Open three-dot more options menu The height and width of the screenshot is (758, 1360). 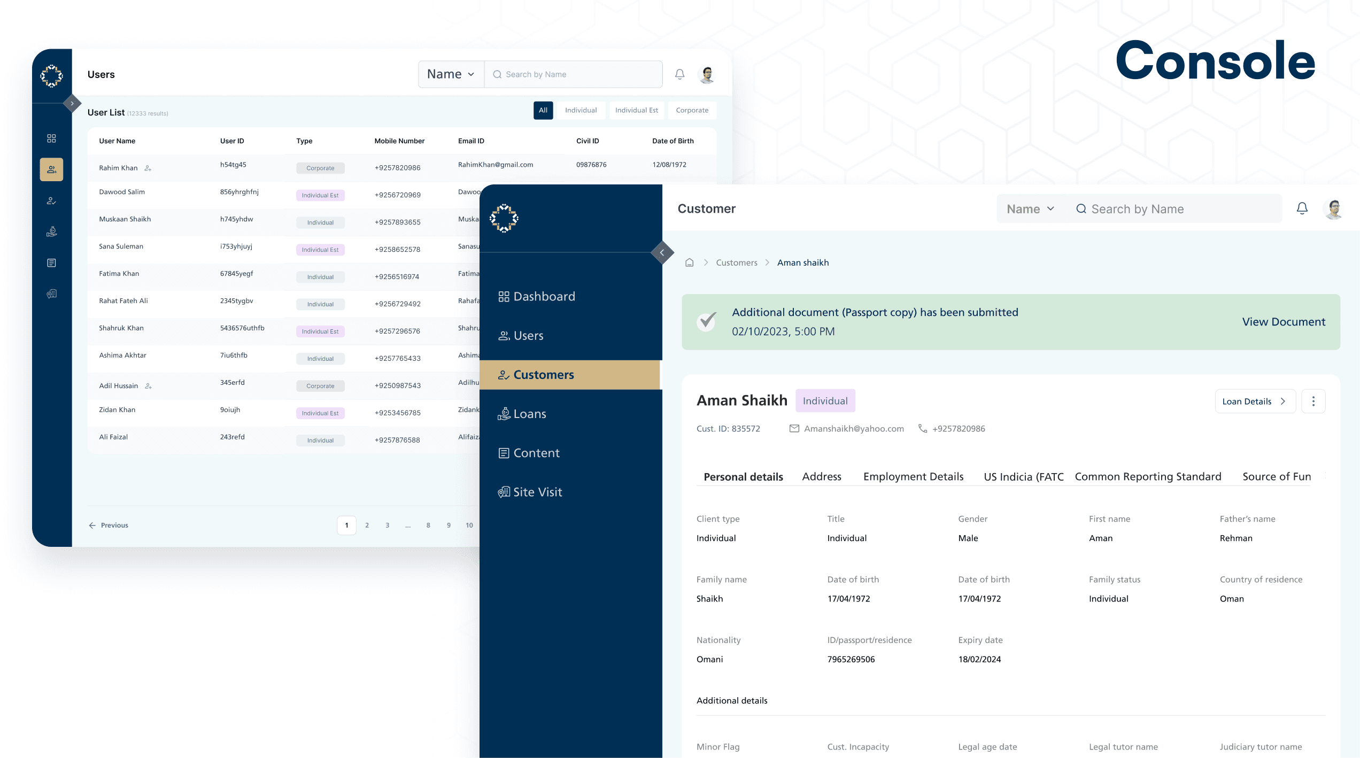coord(1313,401)
